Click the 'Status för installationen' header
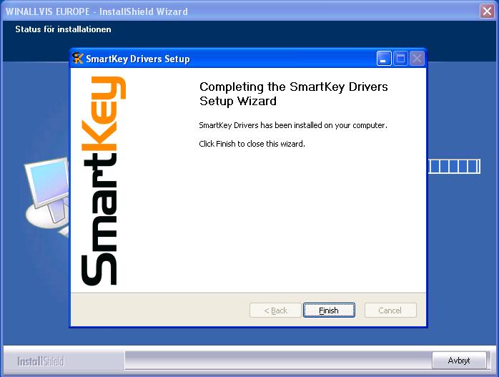 63,29
